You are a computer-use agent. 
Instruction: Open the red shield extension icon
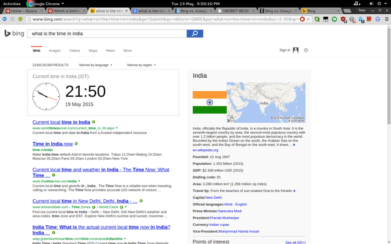point(344,19)
